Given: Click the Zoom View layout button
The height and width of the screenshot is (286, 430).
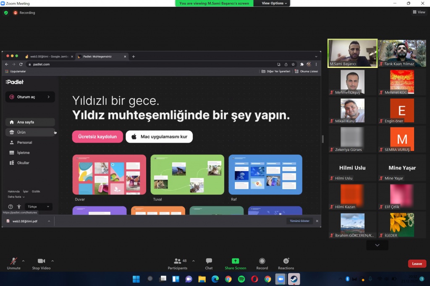Looking at the screenshot, I should (x=419, y=12).
